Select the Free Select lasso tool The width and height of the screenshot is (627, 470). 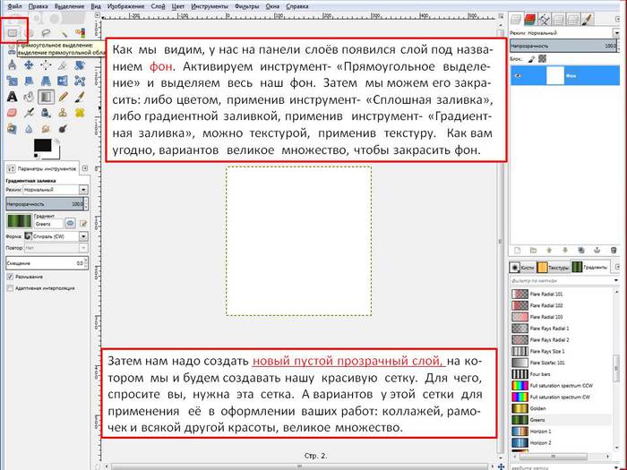tap(46, 33)
